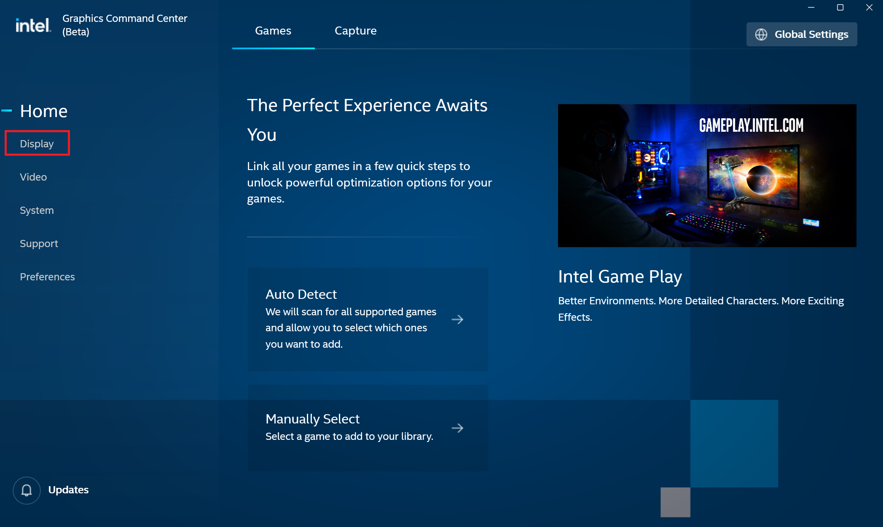Click the Intel logo
Viewport: 883px width, 527px height.
click(33, 25)
